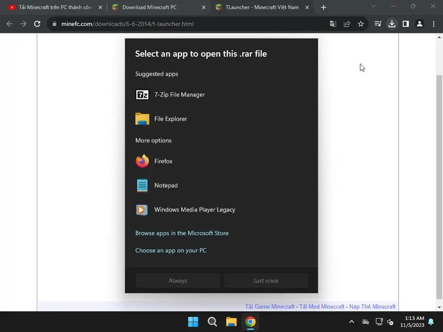Viewport: 443px width, 332px height.
Task: Click the Always button
Action: [178, 281]
